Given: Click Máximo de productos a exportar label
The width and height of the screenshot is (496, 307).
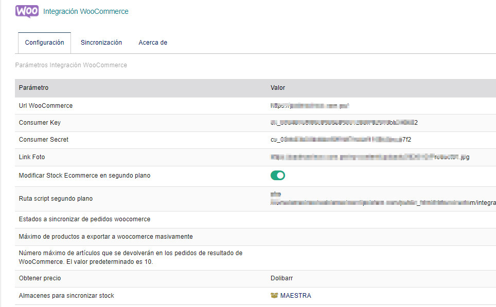Looking at the screenshot, I should coord(105,237).
